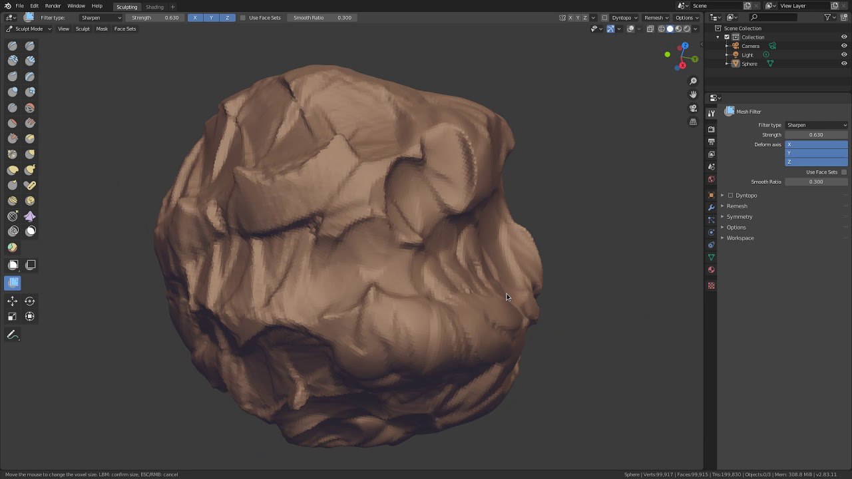Select the Mesh Filter tool in toolbar
The image size is (852, 479).
13,283
